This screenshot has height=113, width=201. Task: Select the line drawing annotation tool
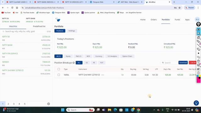pyautogui.click(x=198, y=45)
